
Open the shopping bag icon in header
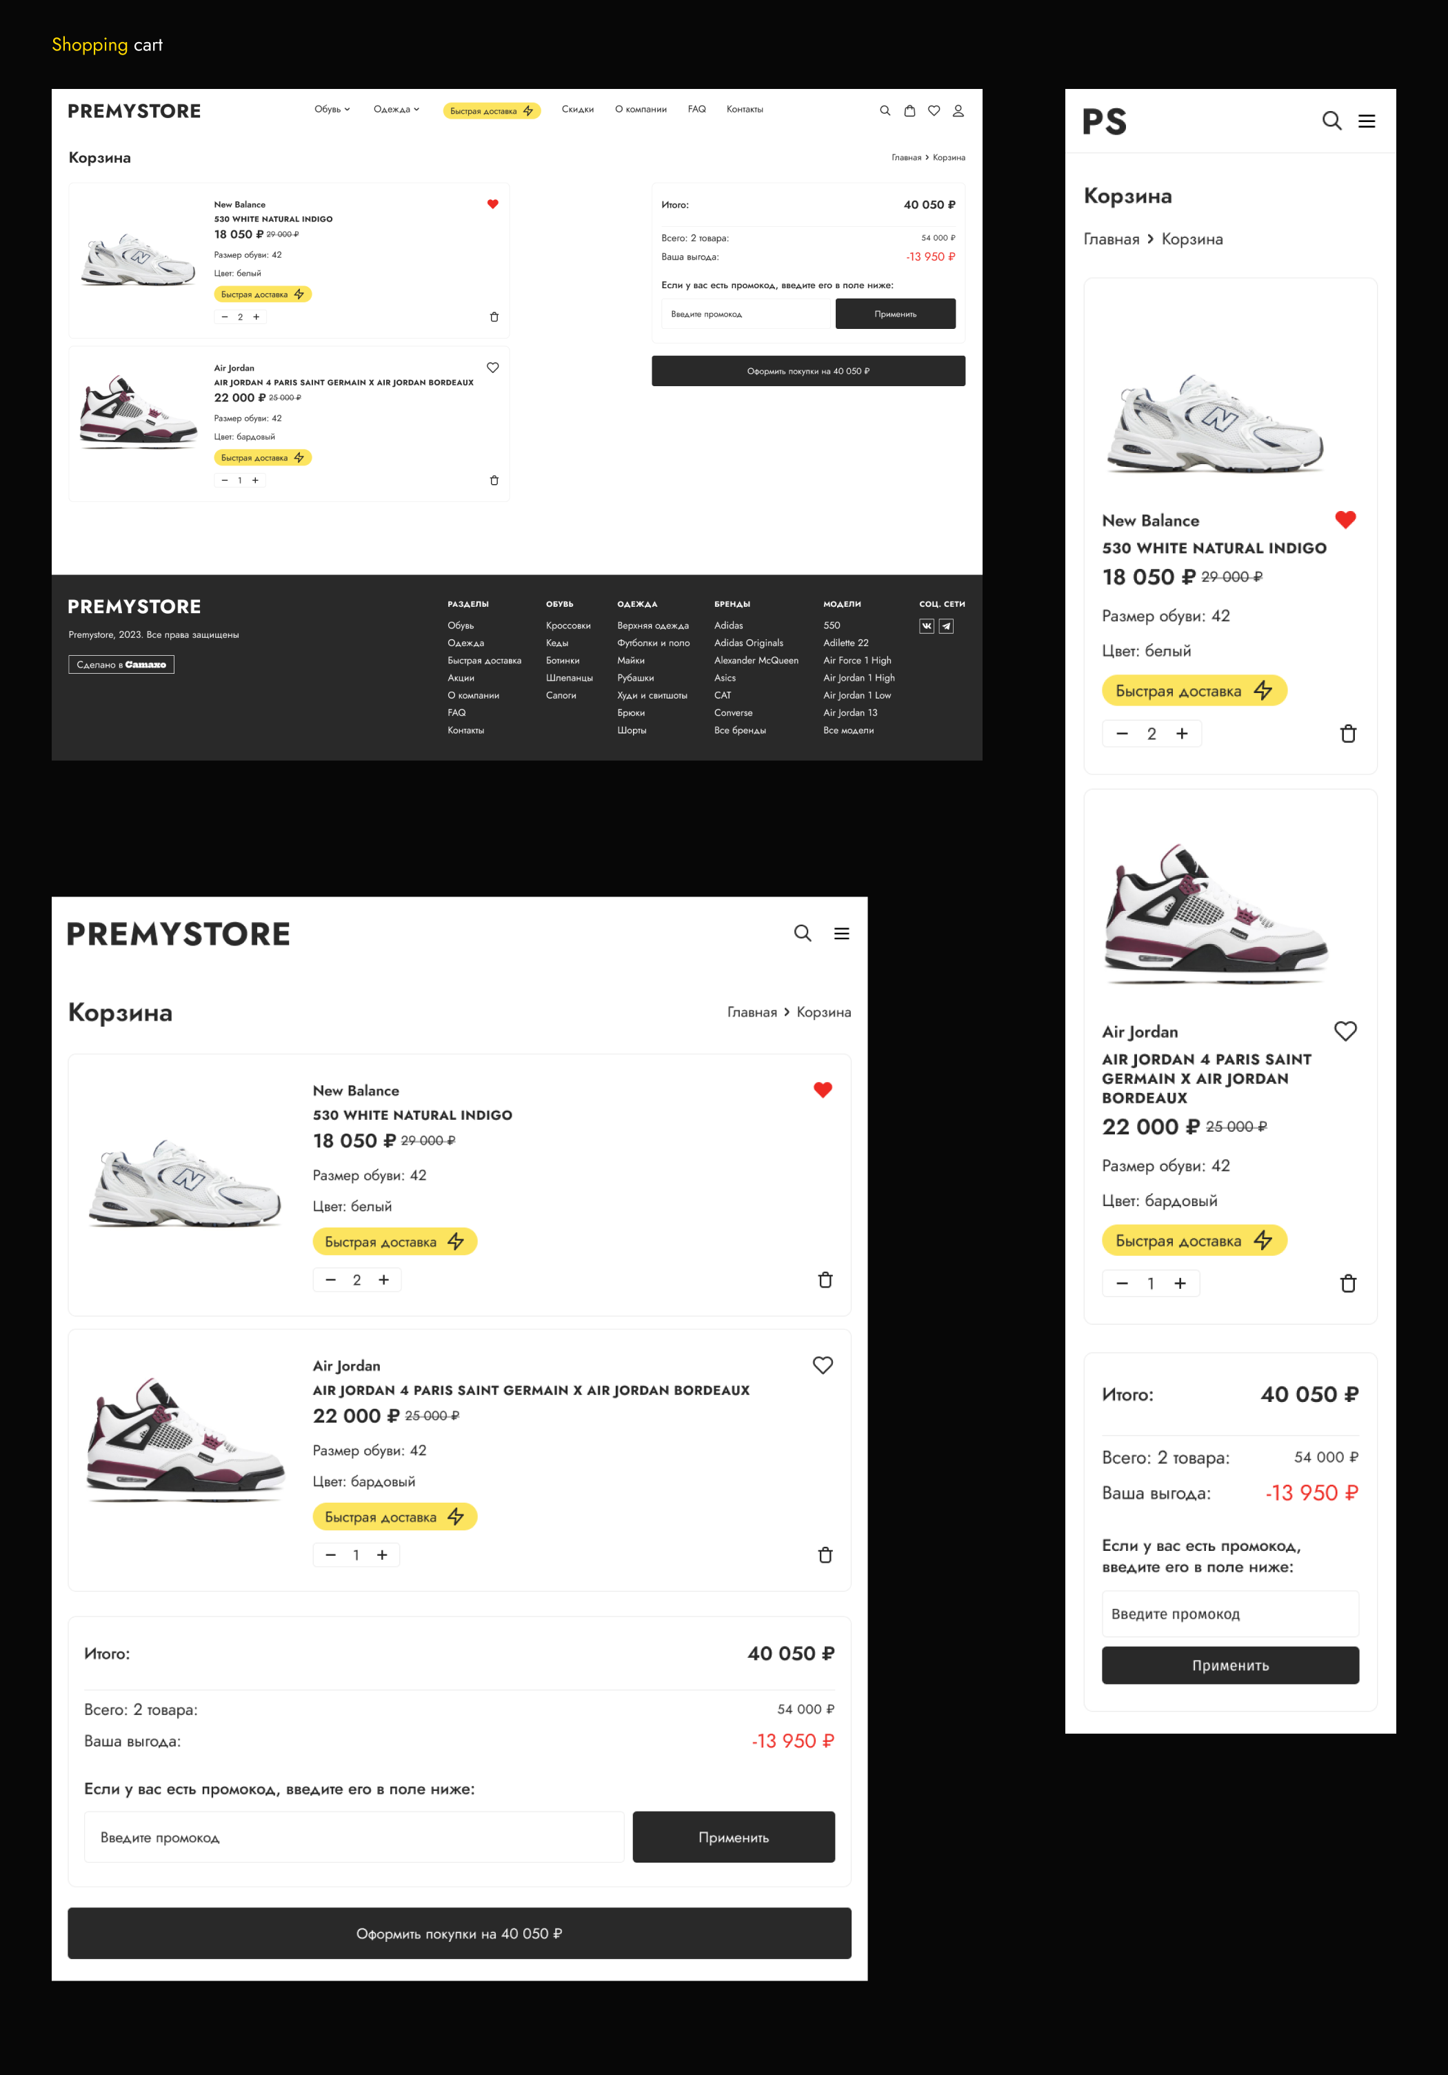tap(909, 110)
